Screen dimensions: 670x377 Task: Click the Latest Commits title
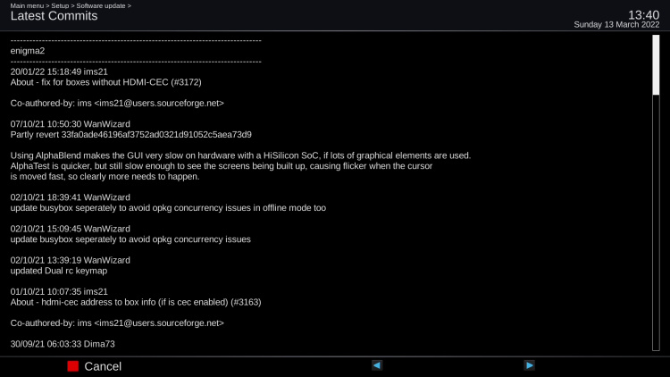click(54, 16)
